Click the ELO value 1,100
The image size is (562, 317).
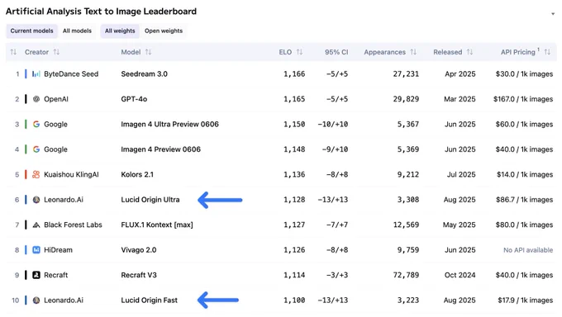point(294,300)
